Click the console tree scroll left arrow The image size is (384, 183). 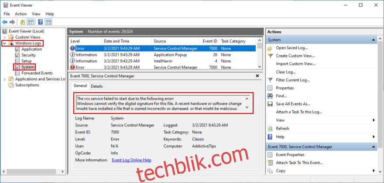coord(4,172)
